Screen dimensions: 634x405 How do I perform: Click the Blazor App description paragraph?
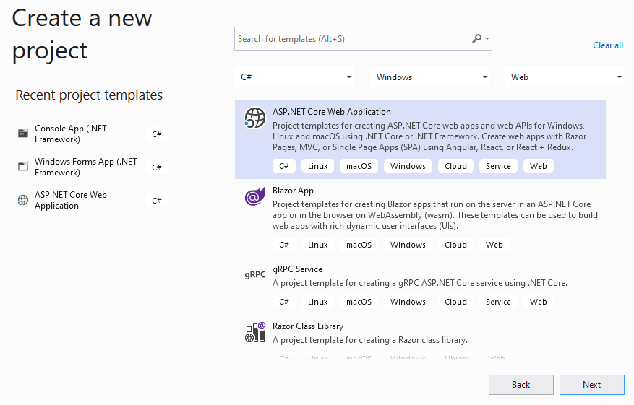[435, 215]
